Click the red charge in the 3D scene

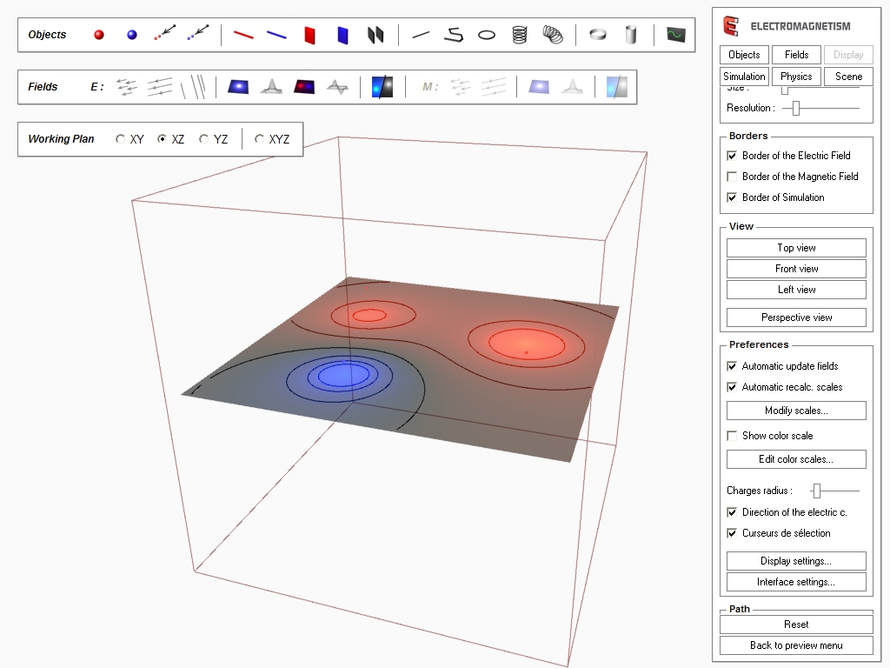point(526,352)
